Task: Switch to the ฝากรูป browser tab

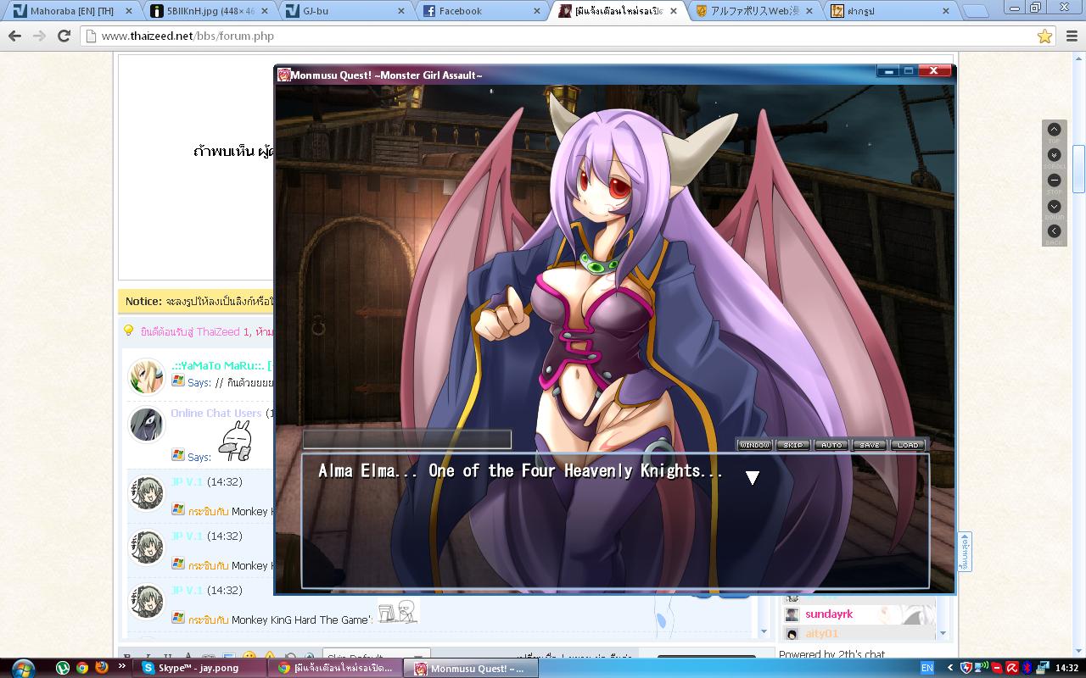Action: click(x=891, y=11)
